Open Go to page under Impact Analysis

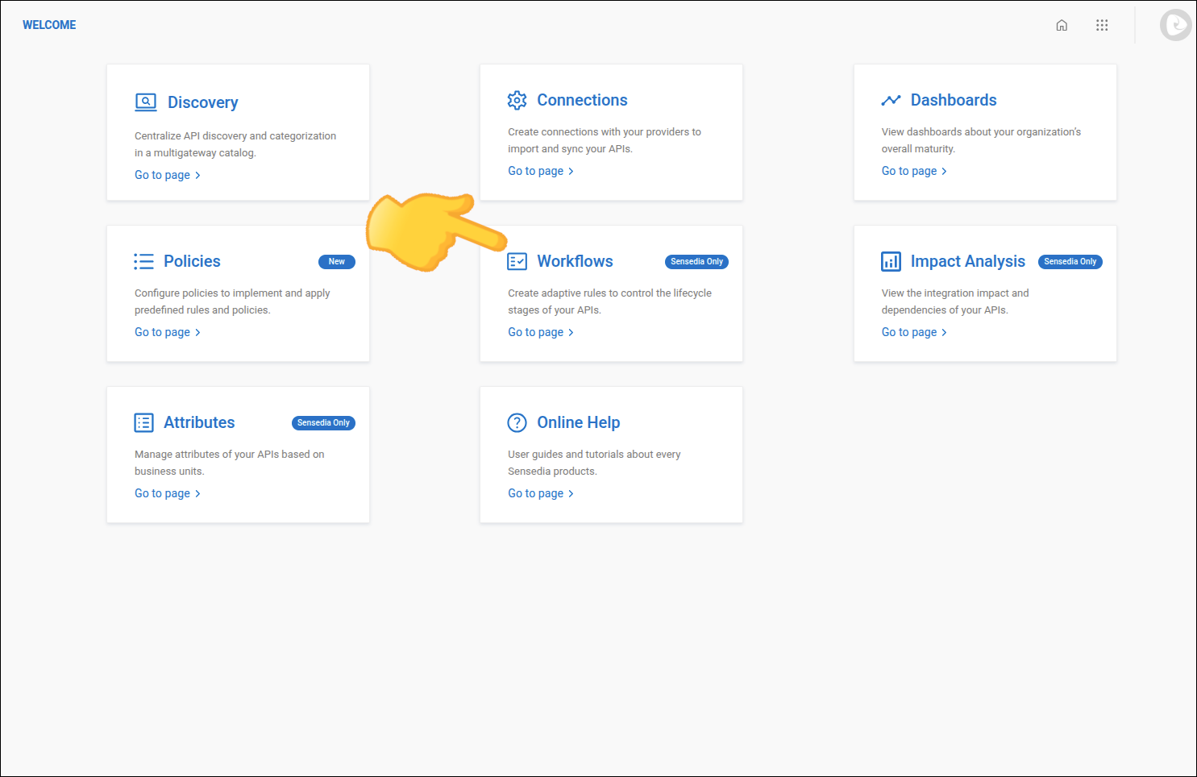point(908,331)
